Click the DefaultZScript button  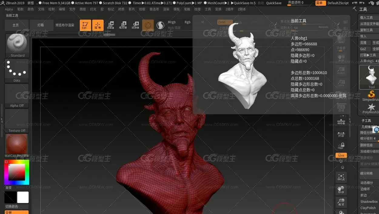point(338,3)
